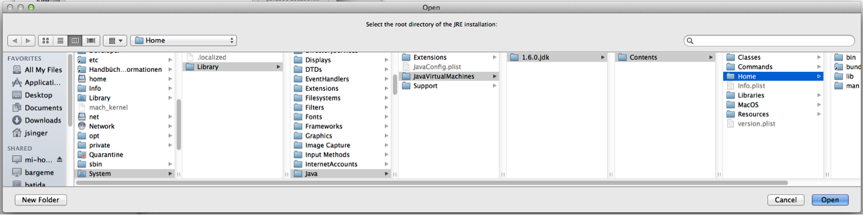Select the version.plist file
Screen dimensions: 863x215
(x=774, y=124)
